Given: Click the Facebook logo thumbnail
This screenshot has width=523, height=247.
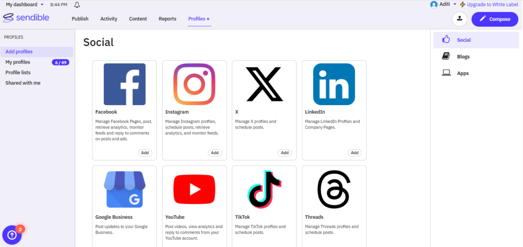Looking at the screenshot, I should pyautogui.click(x=125, y=84).
